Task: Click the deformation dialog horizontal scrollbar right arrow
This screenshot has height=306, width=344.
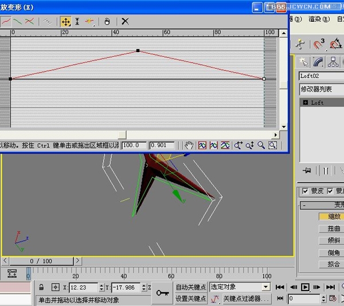Action: (276, 135)
